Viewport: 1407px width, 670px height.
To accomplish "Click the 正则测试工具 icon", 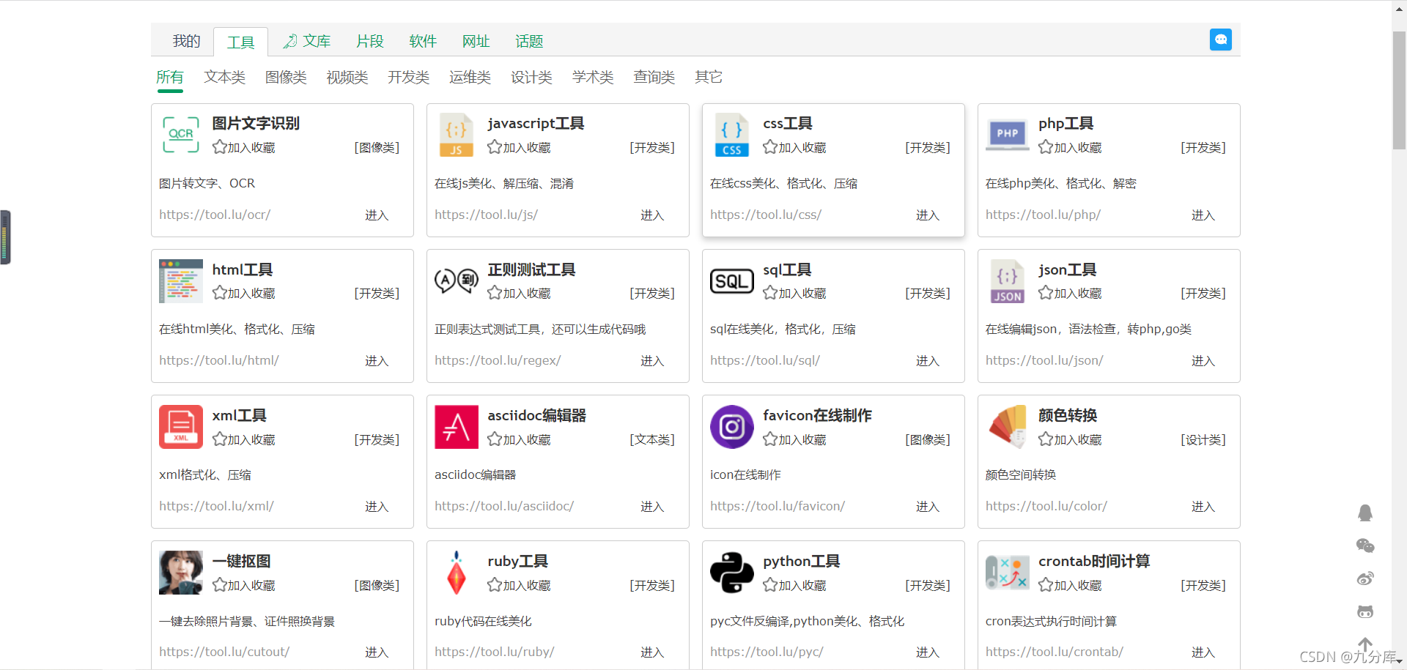I will click(456, 280).
